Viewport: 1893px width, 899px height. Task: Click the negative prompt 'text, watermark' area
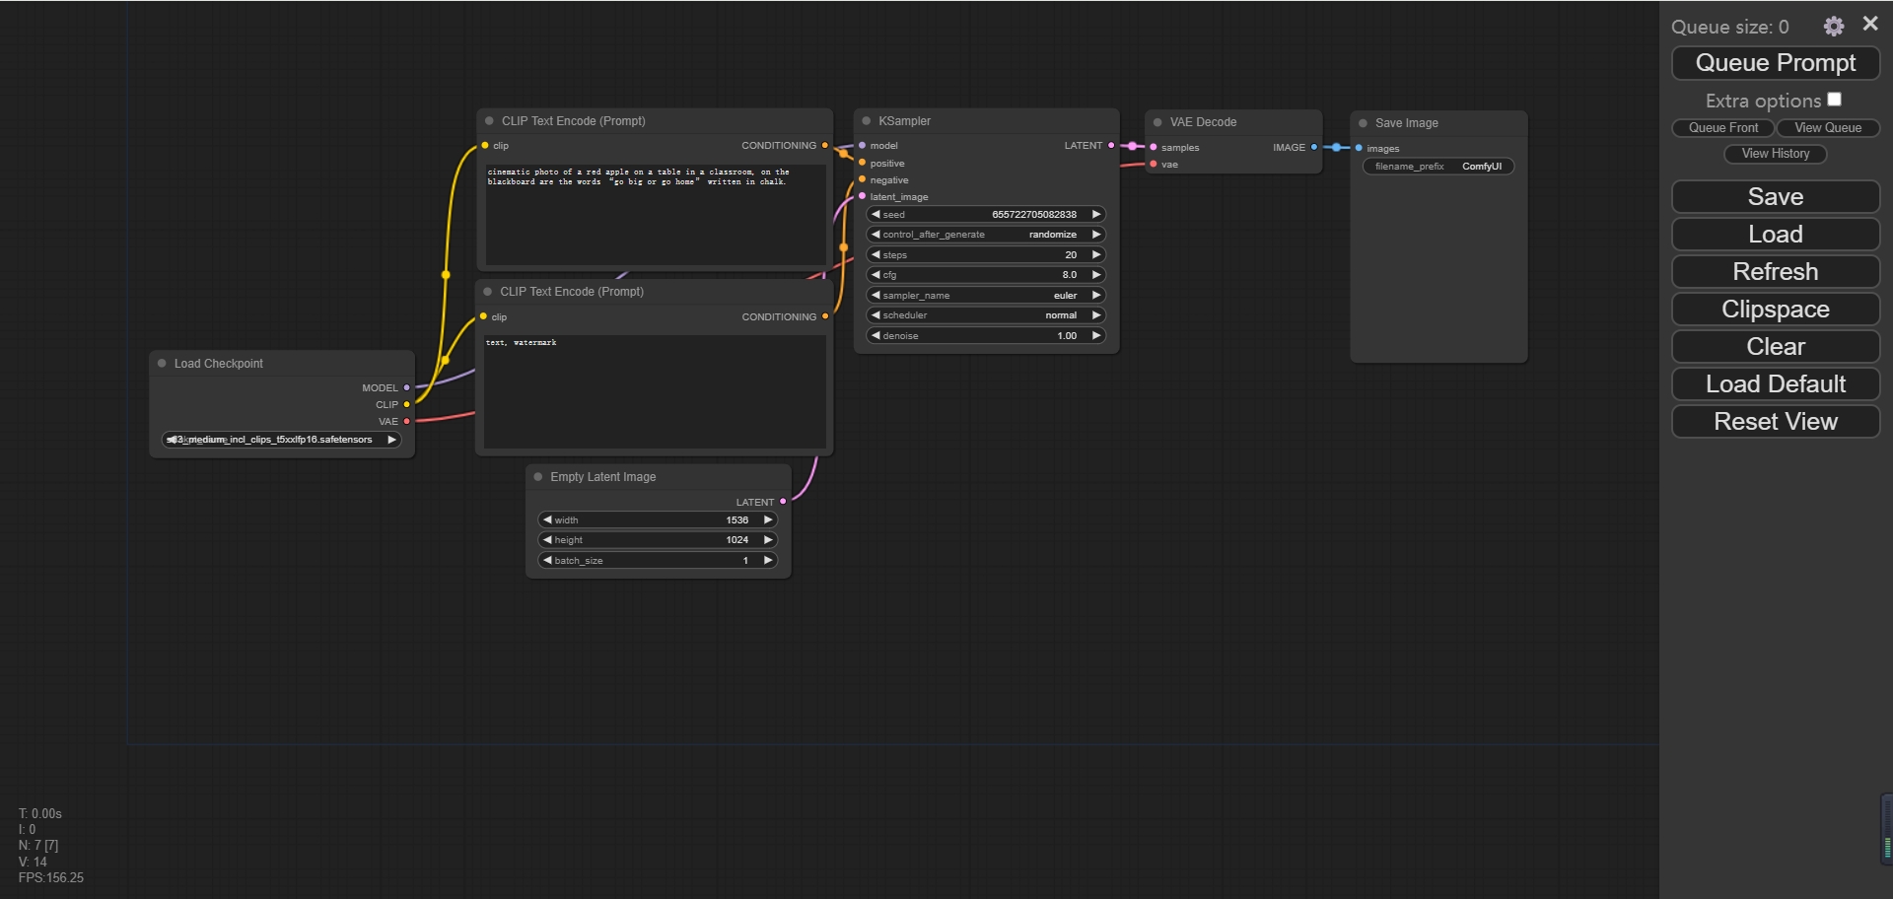point(655,391)
